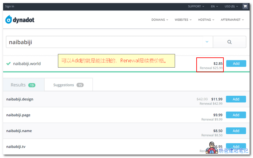Click the shopping cart icon
Image resolution: width=253 pixels, height=158 pixels.
point(245,6)
